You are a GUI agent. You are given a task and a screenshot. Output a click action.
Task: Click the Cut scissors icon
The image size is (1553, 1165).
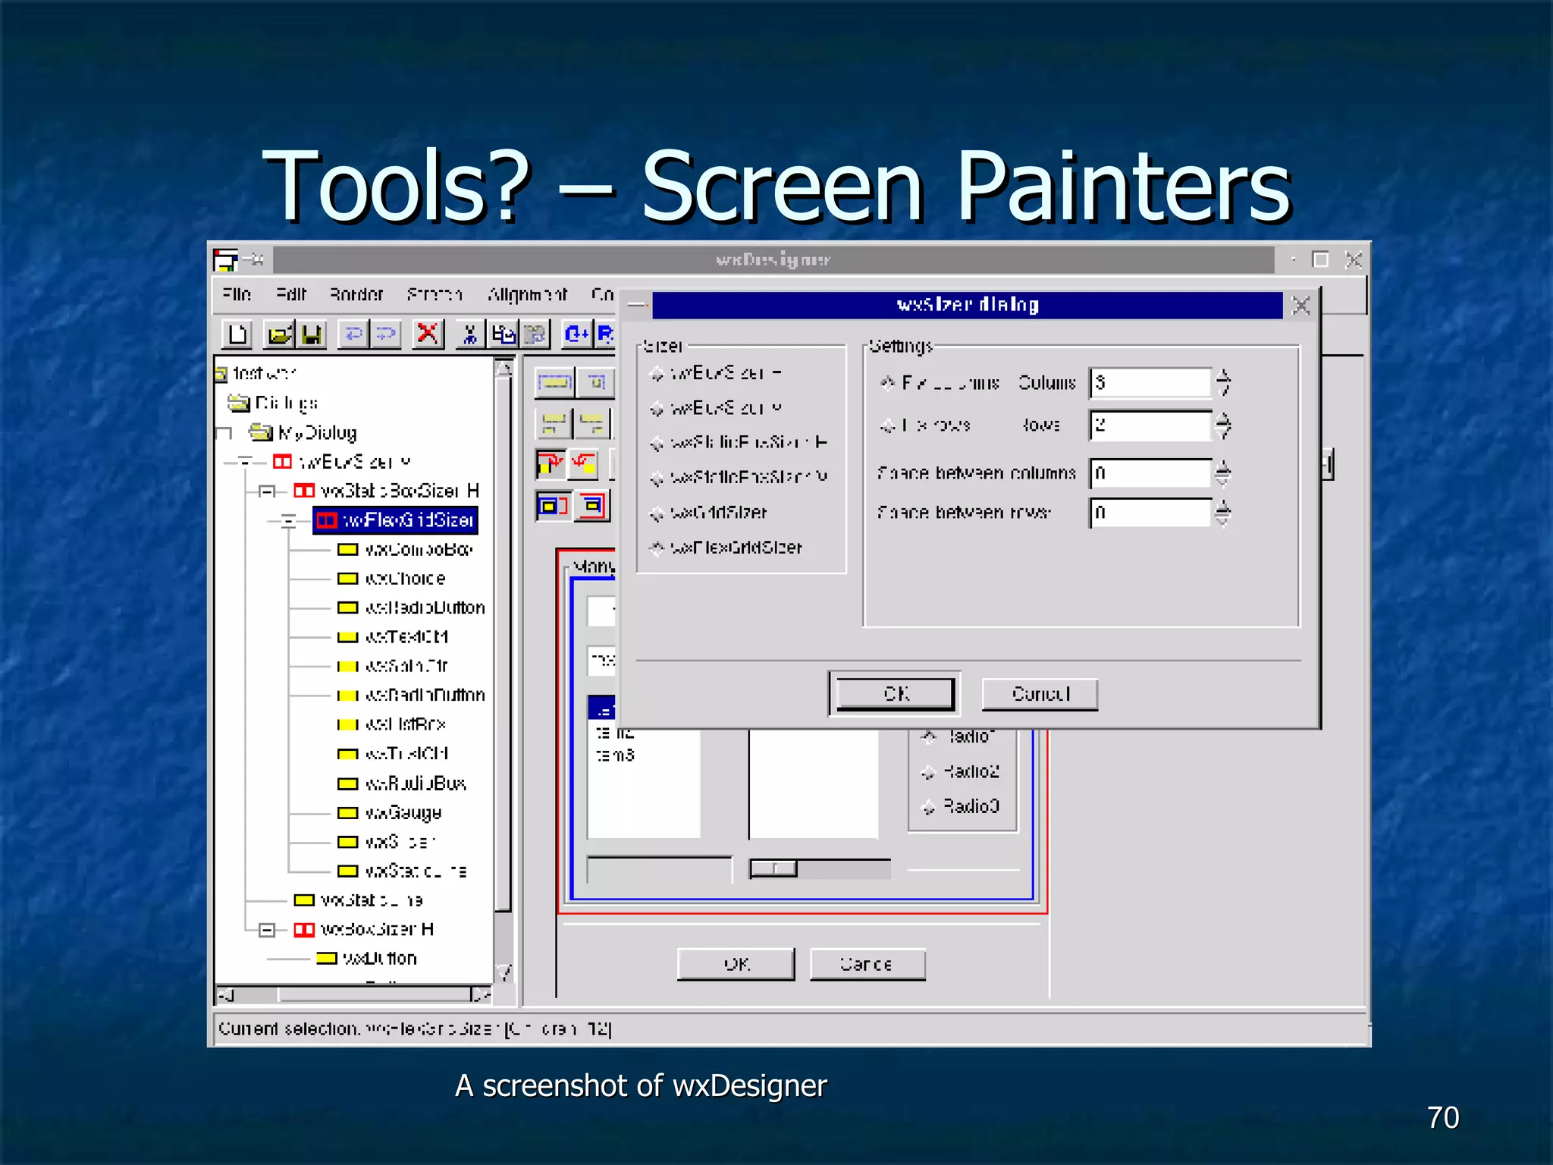point(470,334)
